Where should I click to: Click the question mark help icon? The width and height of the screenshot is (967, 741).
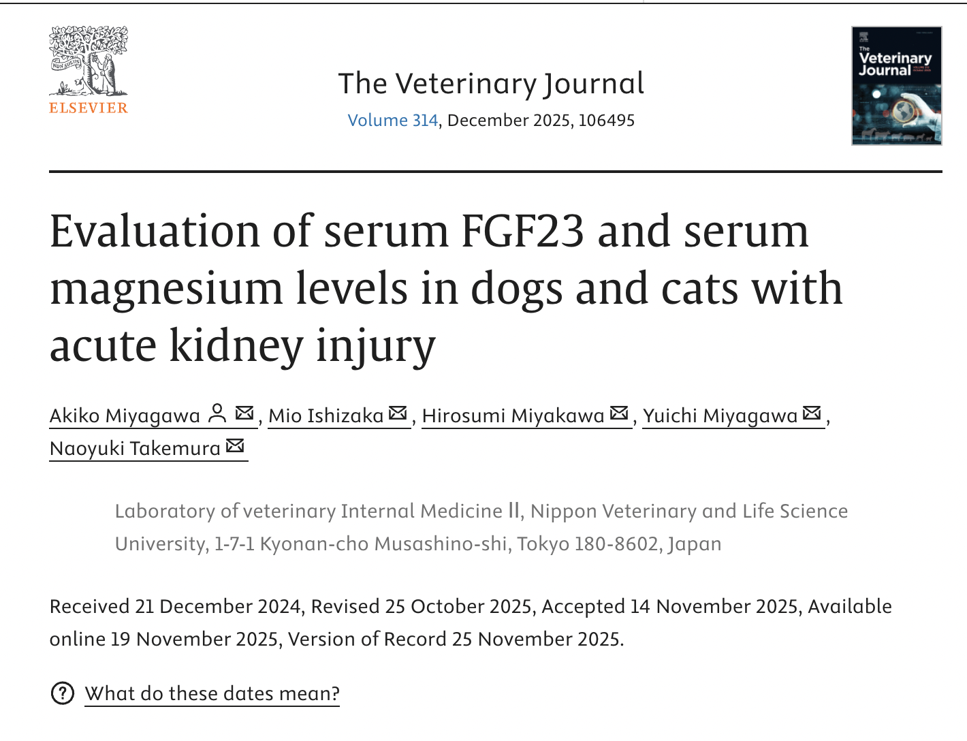63,693
